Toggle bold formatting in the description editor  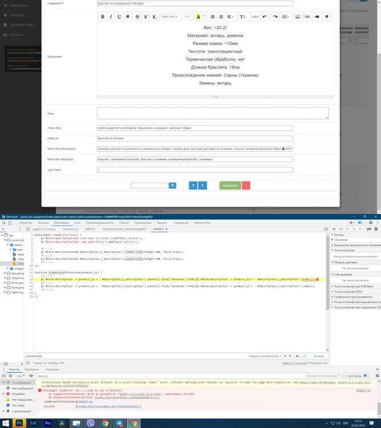coord(103,17)
